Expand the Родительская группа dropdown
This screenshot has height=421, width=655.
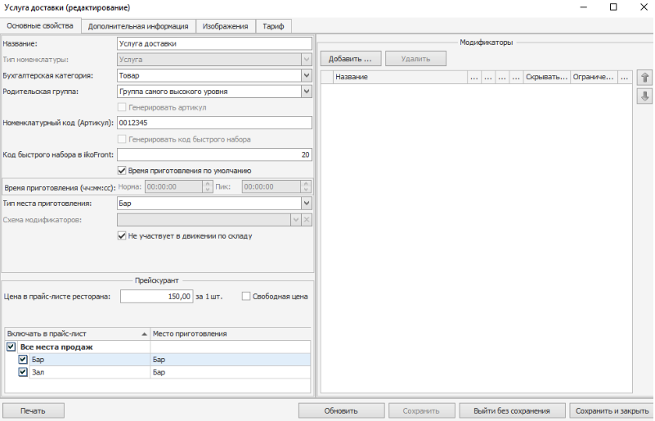point(306,92)
